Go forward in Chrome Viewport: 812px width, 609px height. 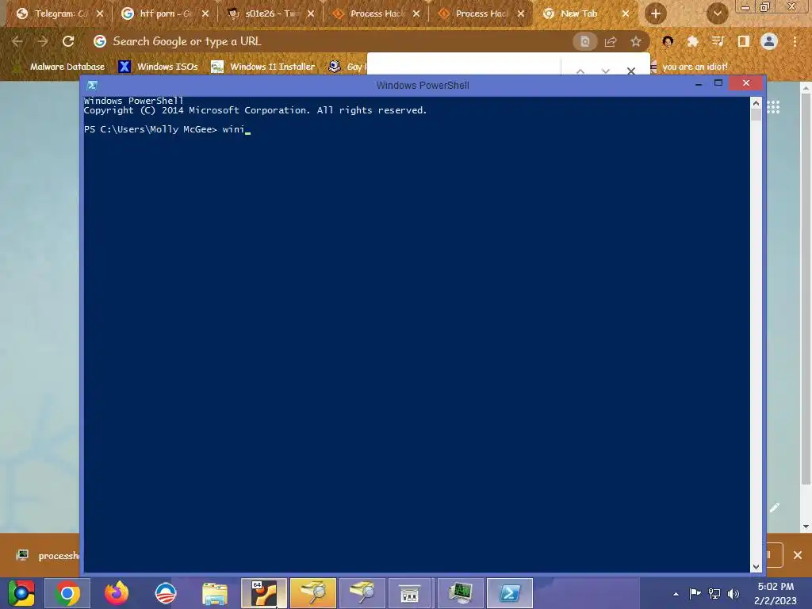(x=43, y=41)
